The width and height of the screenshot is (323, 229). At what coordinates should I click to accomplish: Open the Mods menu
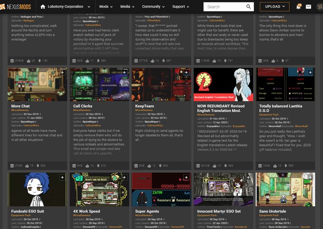pyautogui.click(x=106, y=7)
